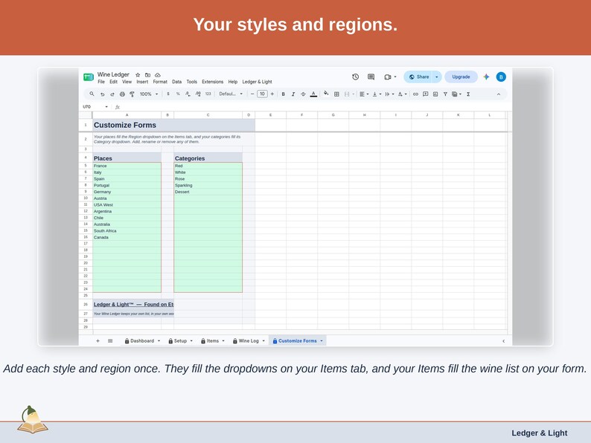Open the Ledger & Light Etsy link
Viewport: 591px width, 443px height.
coord(133,305)
